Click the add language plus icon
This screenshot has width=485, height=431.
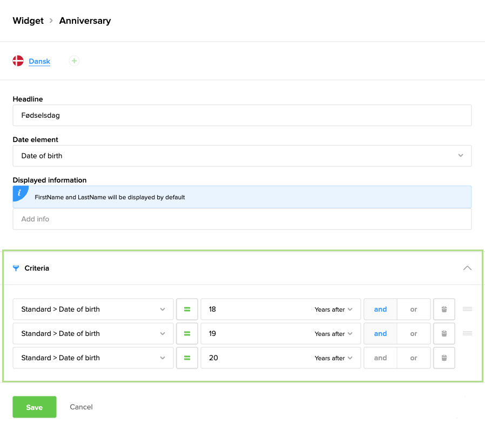tap(75, 61)
